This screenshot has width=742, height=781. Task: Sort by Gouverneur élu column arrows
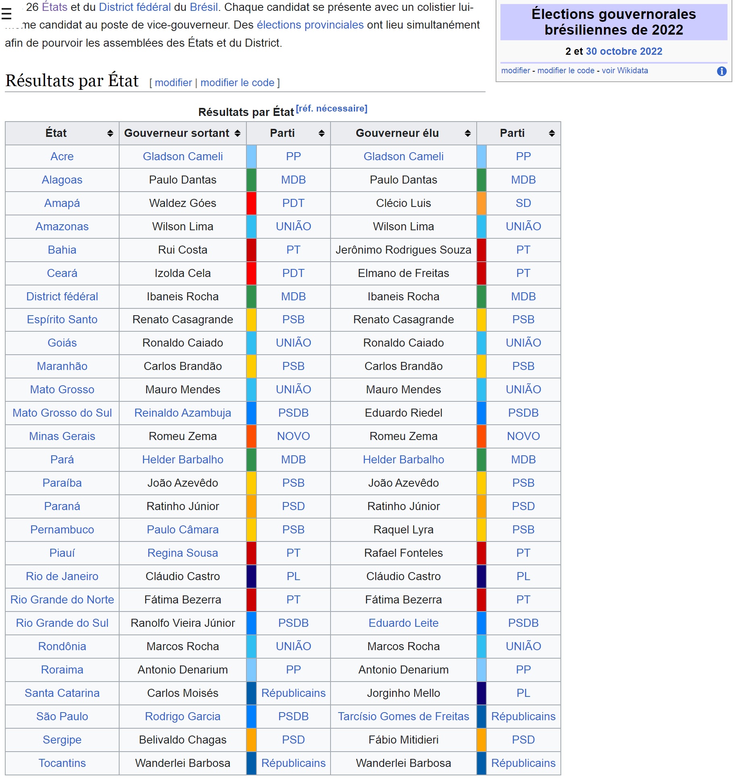(467, 133)
